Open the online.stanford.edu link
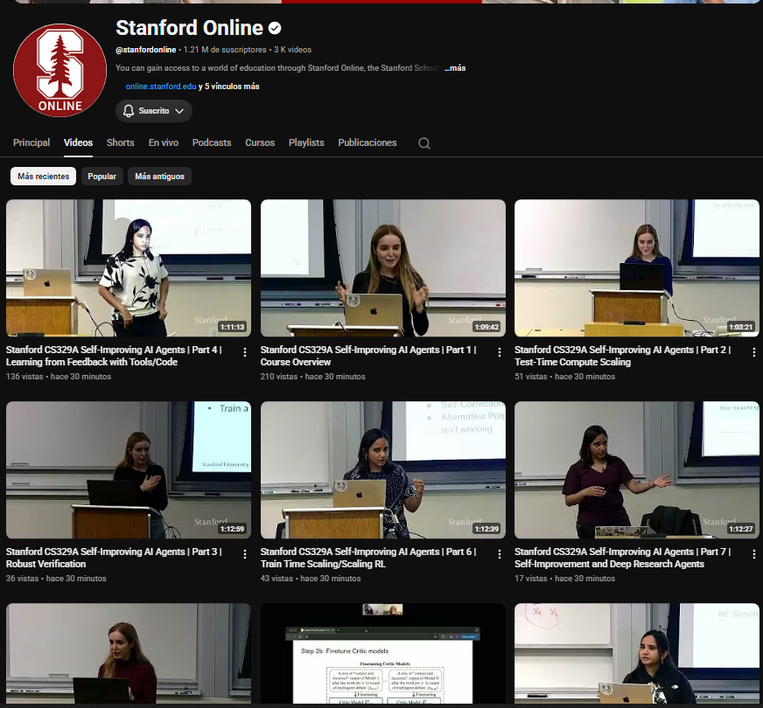 point(161,87)
